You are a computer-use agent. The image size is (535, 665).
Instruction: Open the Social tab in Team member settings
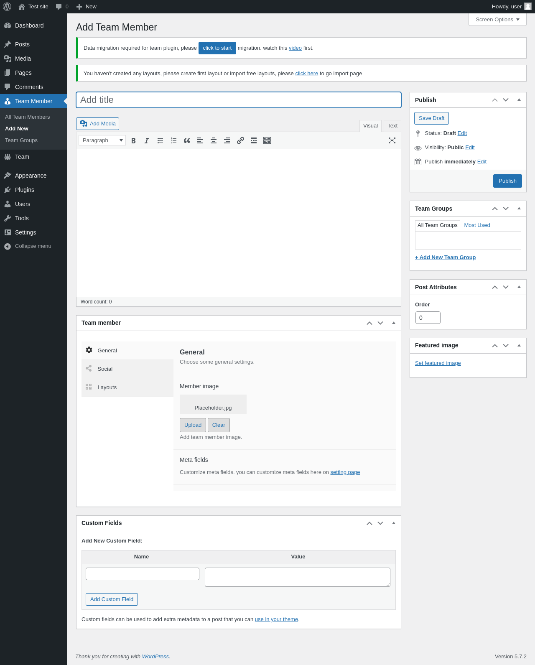[x=127, y=369]
